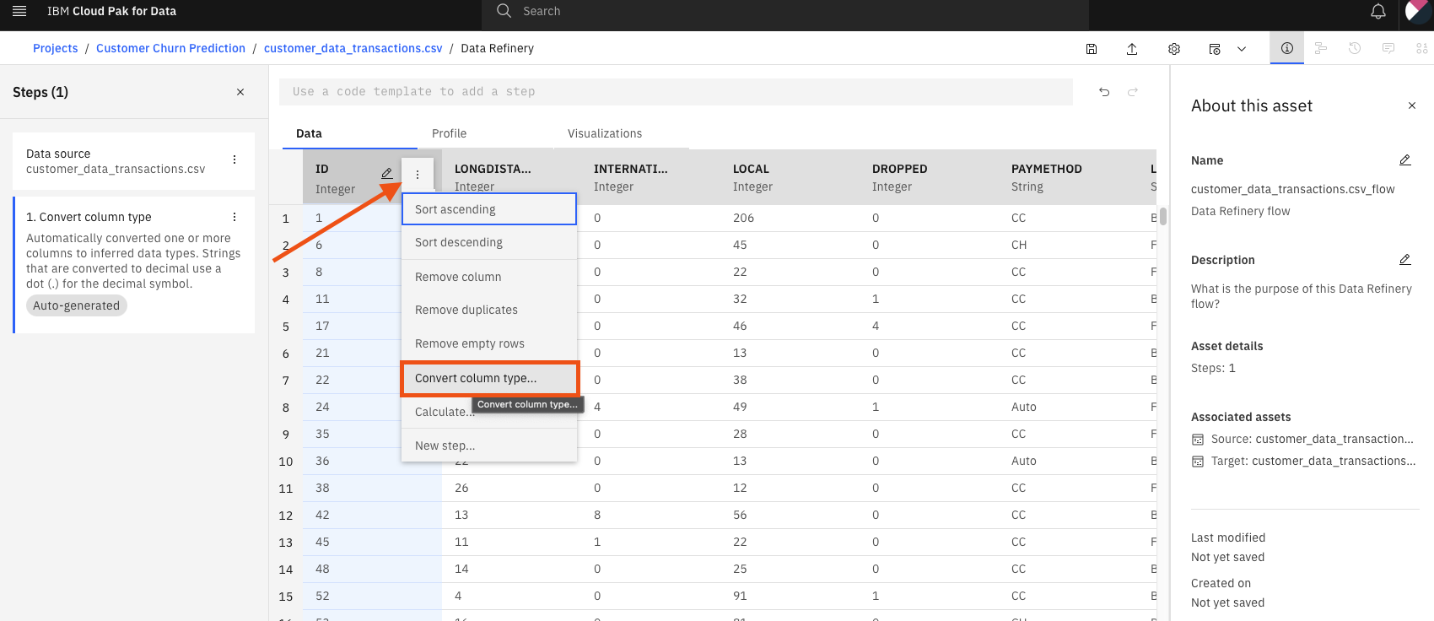Select Convert column type option

(x=489, y=378)
